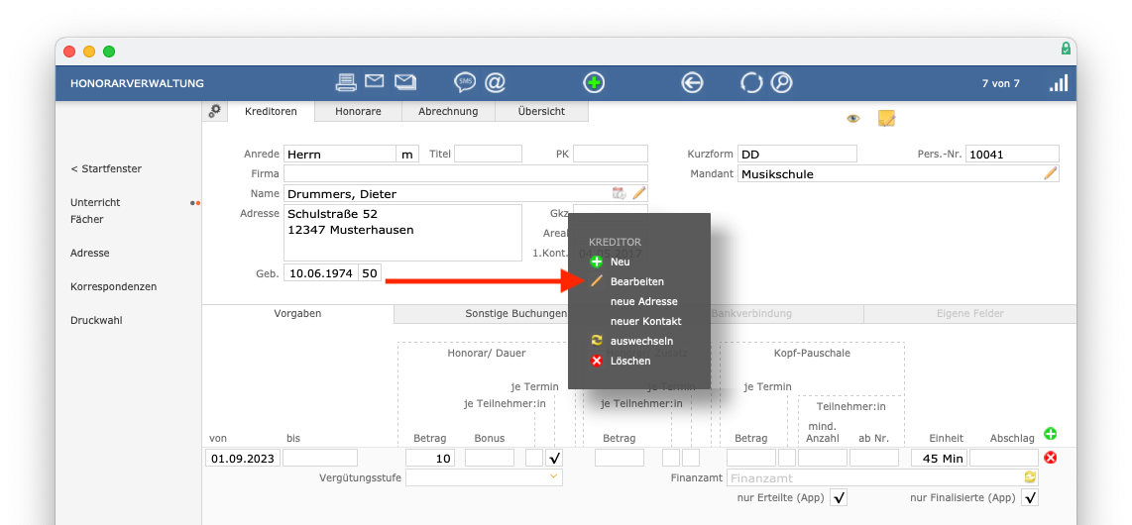This screenshot has height=525, width=1132.
Task: Open the Vergütungsstufe dropdown
Action: pos(484,477)
